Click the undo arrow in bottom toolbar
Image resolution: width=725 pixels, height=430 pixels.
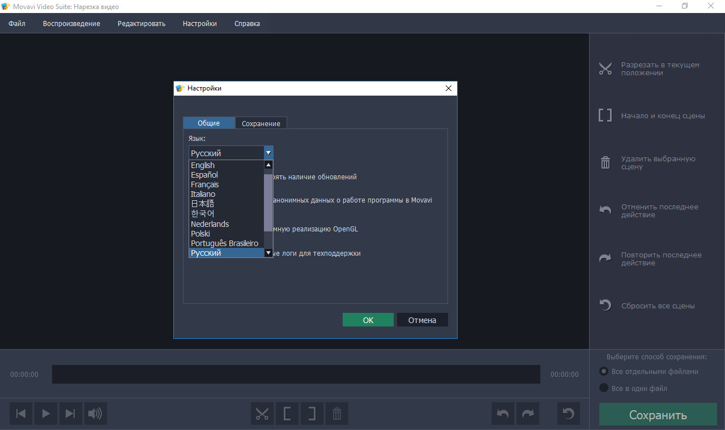[503, 414]
